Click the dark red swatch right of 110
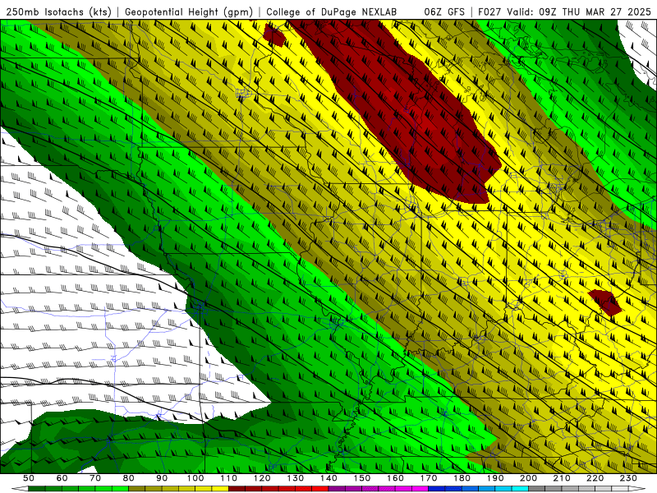The width and height of the screenshot is (657, 493). pos(237,489)
